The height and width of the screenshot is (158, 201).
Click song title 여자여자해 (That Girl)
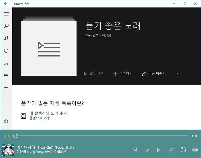pyautogui.click(x=45, y=147)
